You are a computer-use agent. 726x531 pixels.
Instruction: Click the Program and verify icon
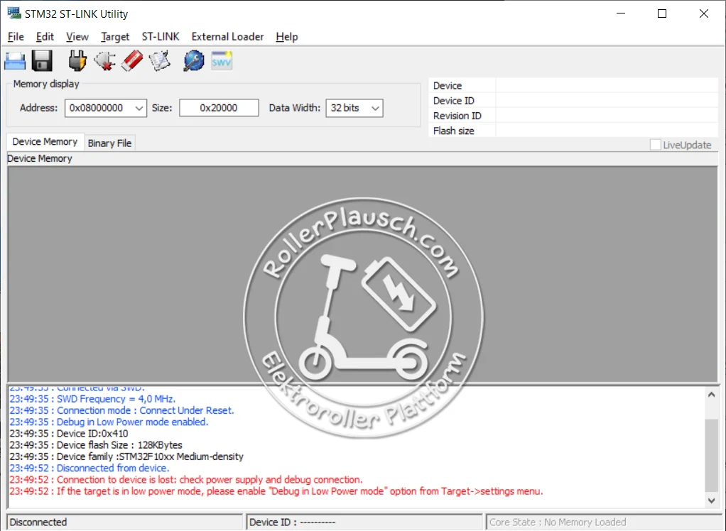pos(160,61)
